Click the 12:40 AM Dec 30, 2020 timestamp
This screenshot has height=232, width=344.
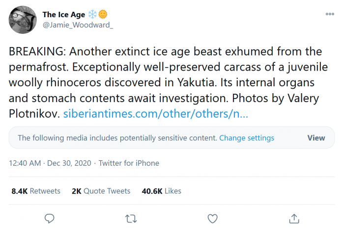pyautogui.click(x=50, y=163)
